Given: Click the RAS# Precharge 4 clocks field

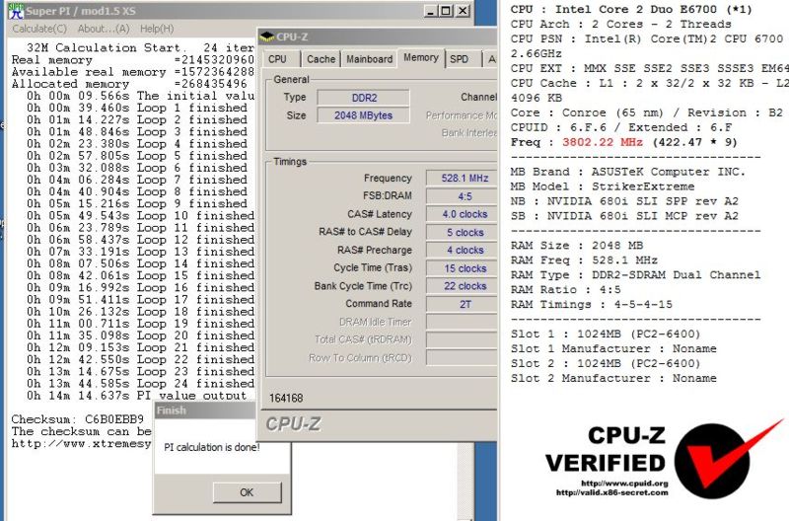Looking at the screenshot, I should point(462,251).
